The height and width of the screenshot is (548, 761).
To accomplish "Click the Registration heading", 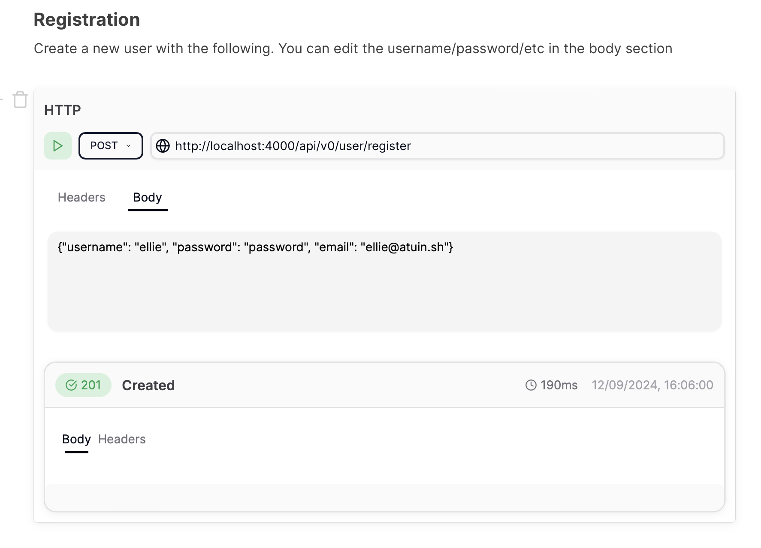I will [x=87, y=20].
